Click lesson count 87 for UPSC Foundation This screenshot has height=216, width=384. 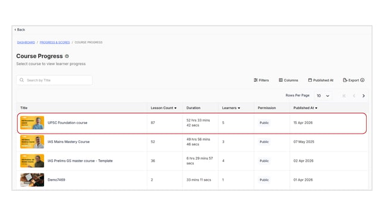click(153, 122)
